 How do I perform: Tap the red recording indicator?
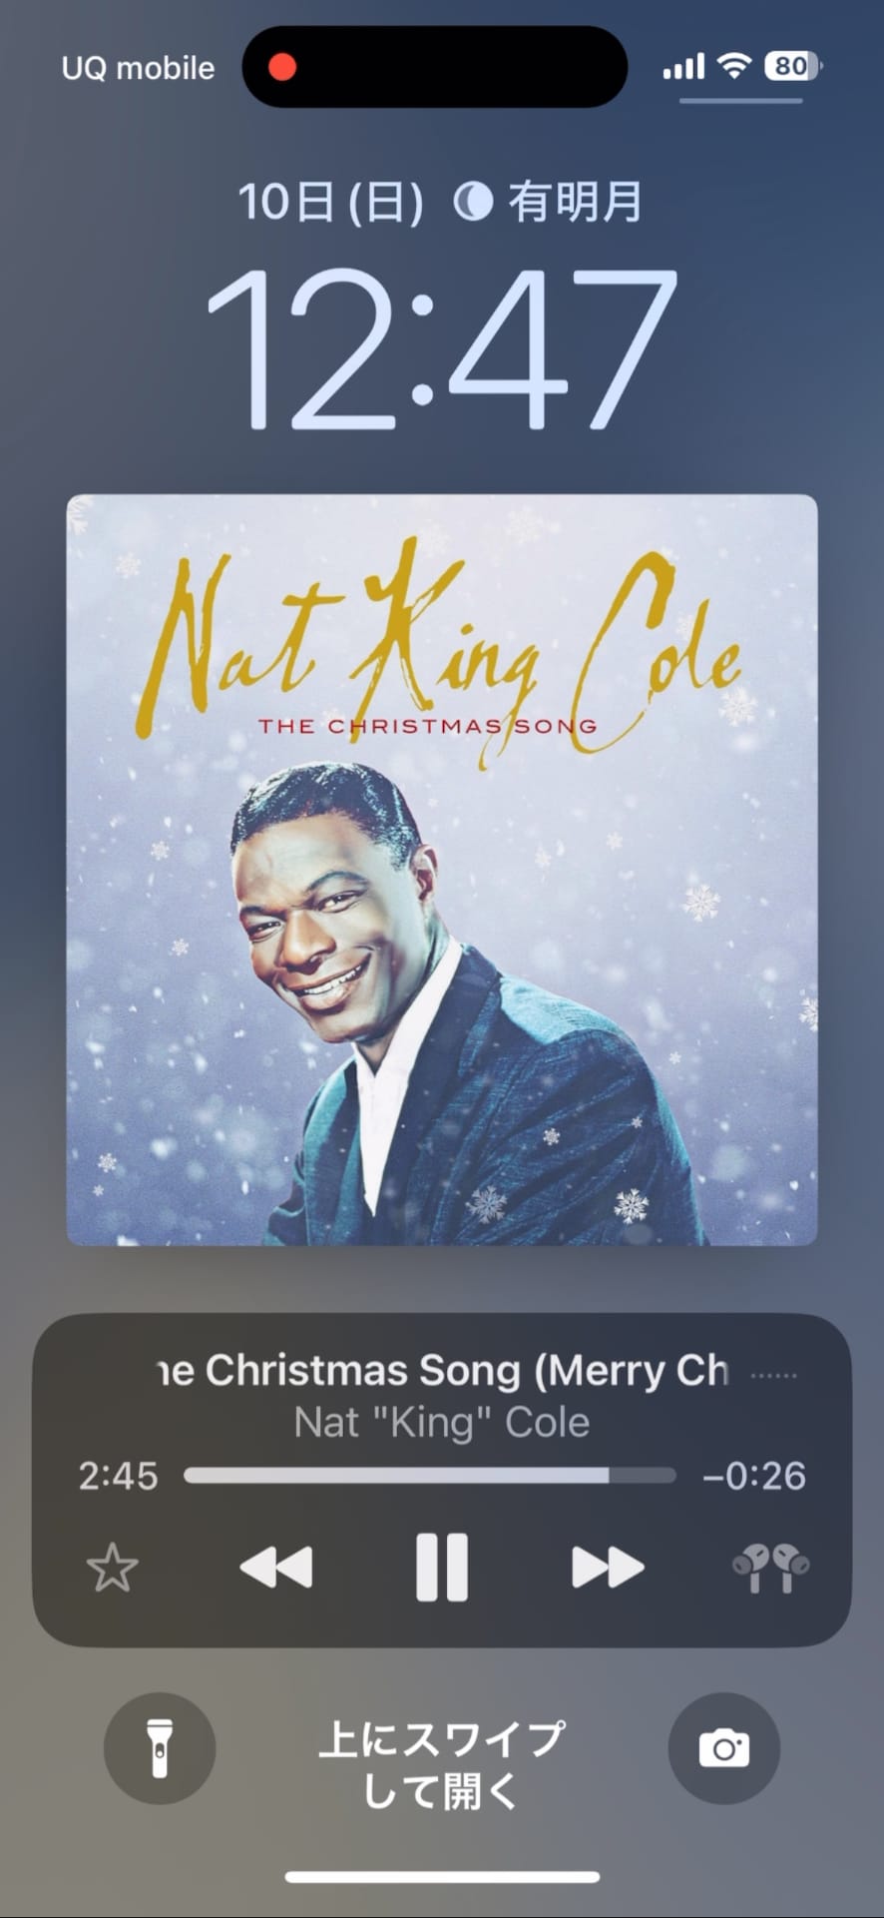tap(282, 67)
